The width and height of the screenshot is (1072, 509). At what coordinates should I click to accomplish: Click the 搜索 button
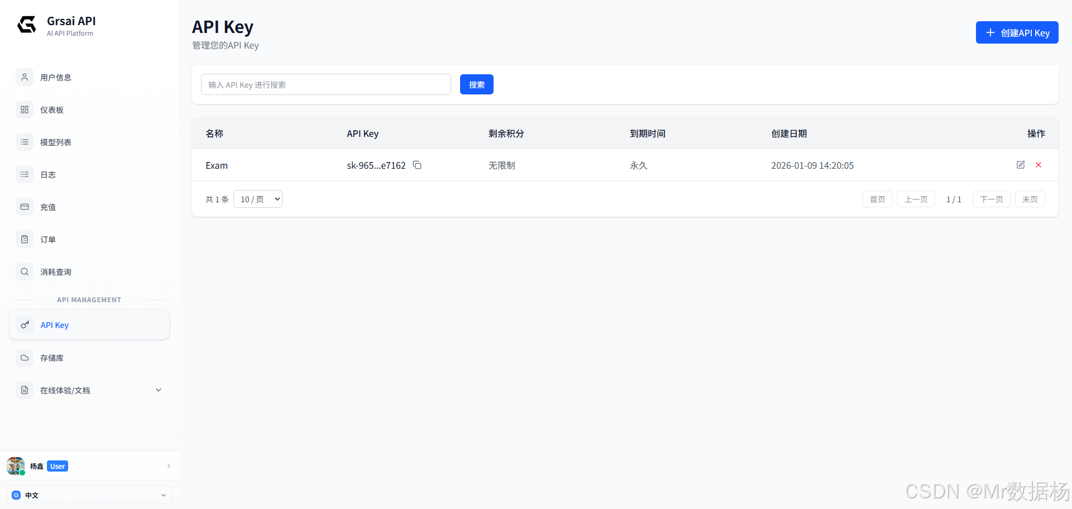[477, 84]
